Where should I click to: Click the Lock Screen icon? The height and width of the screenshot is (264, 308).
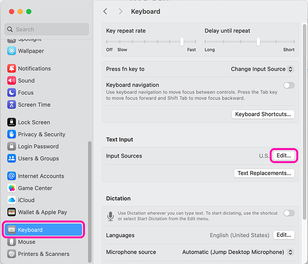[x=12, y=122]
